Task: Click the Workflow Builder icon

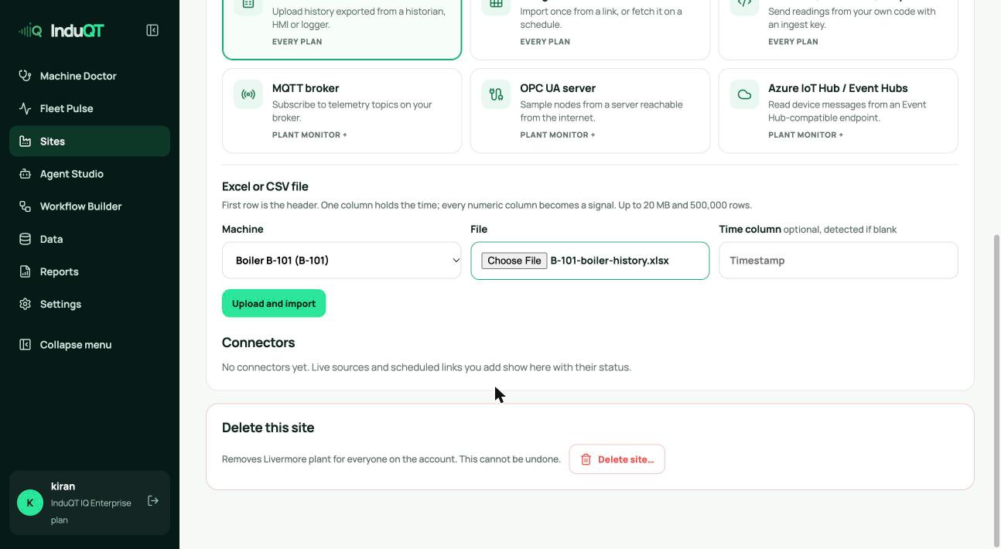Action: [25, 206]
